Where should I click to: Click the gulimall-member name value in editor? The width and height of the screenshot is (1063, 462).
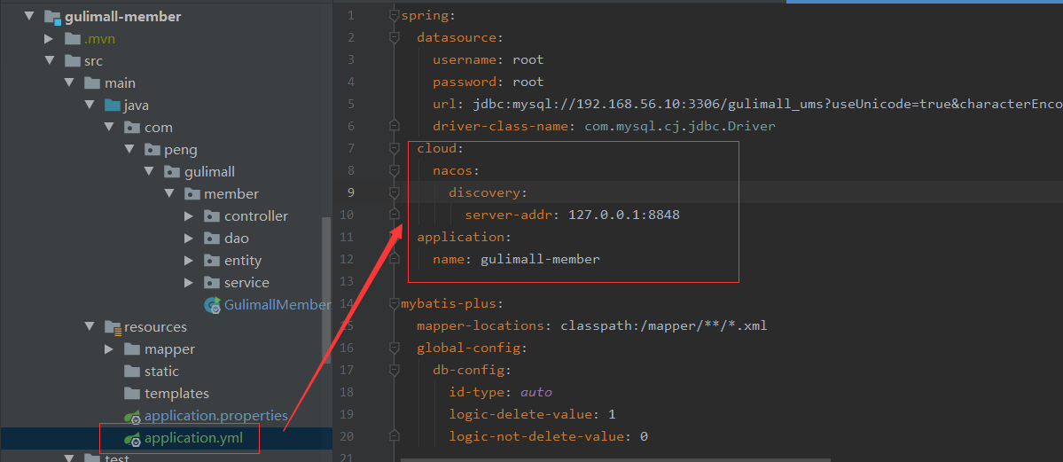(540, 259)
